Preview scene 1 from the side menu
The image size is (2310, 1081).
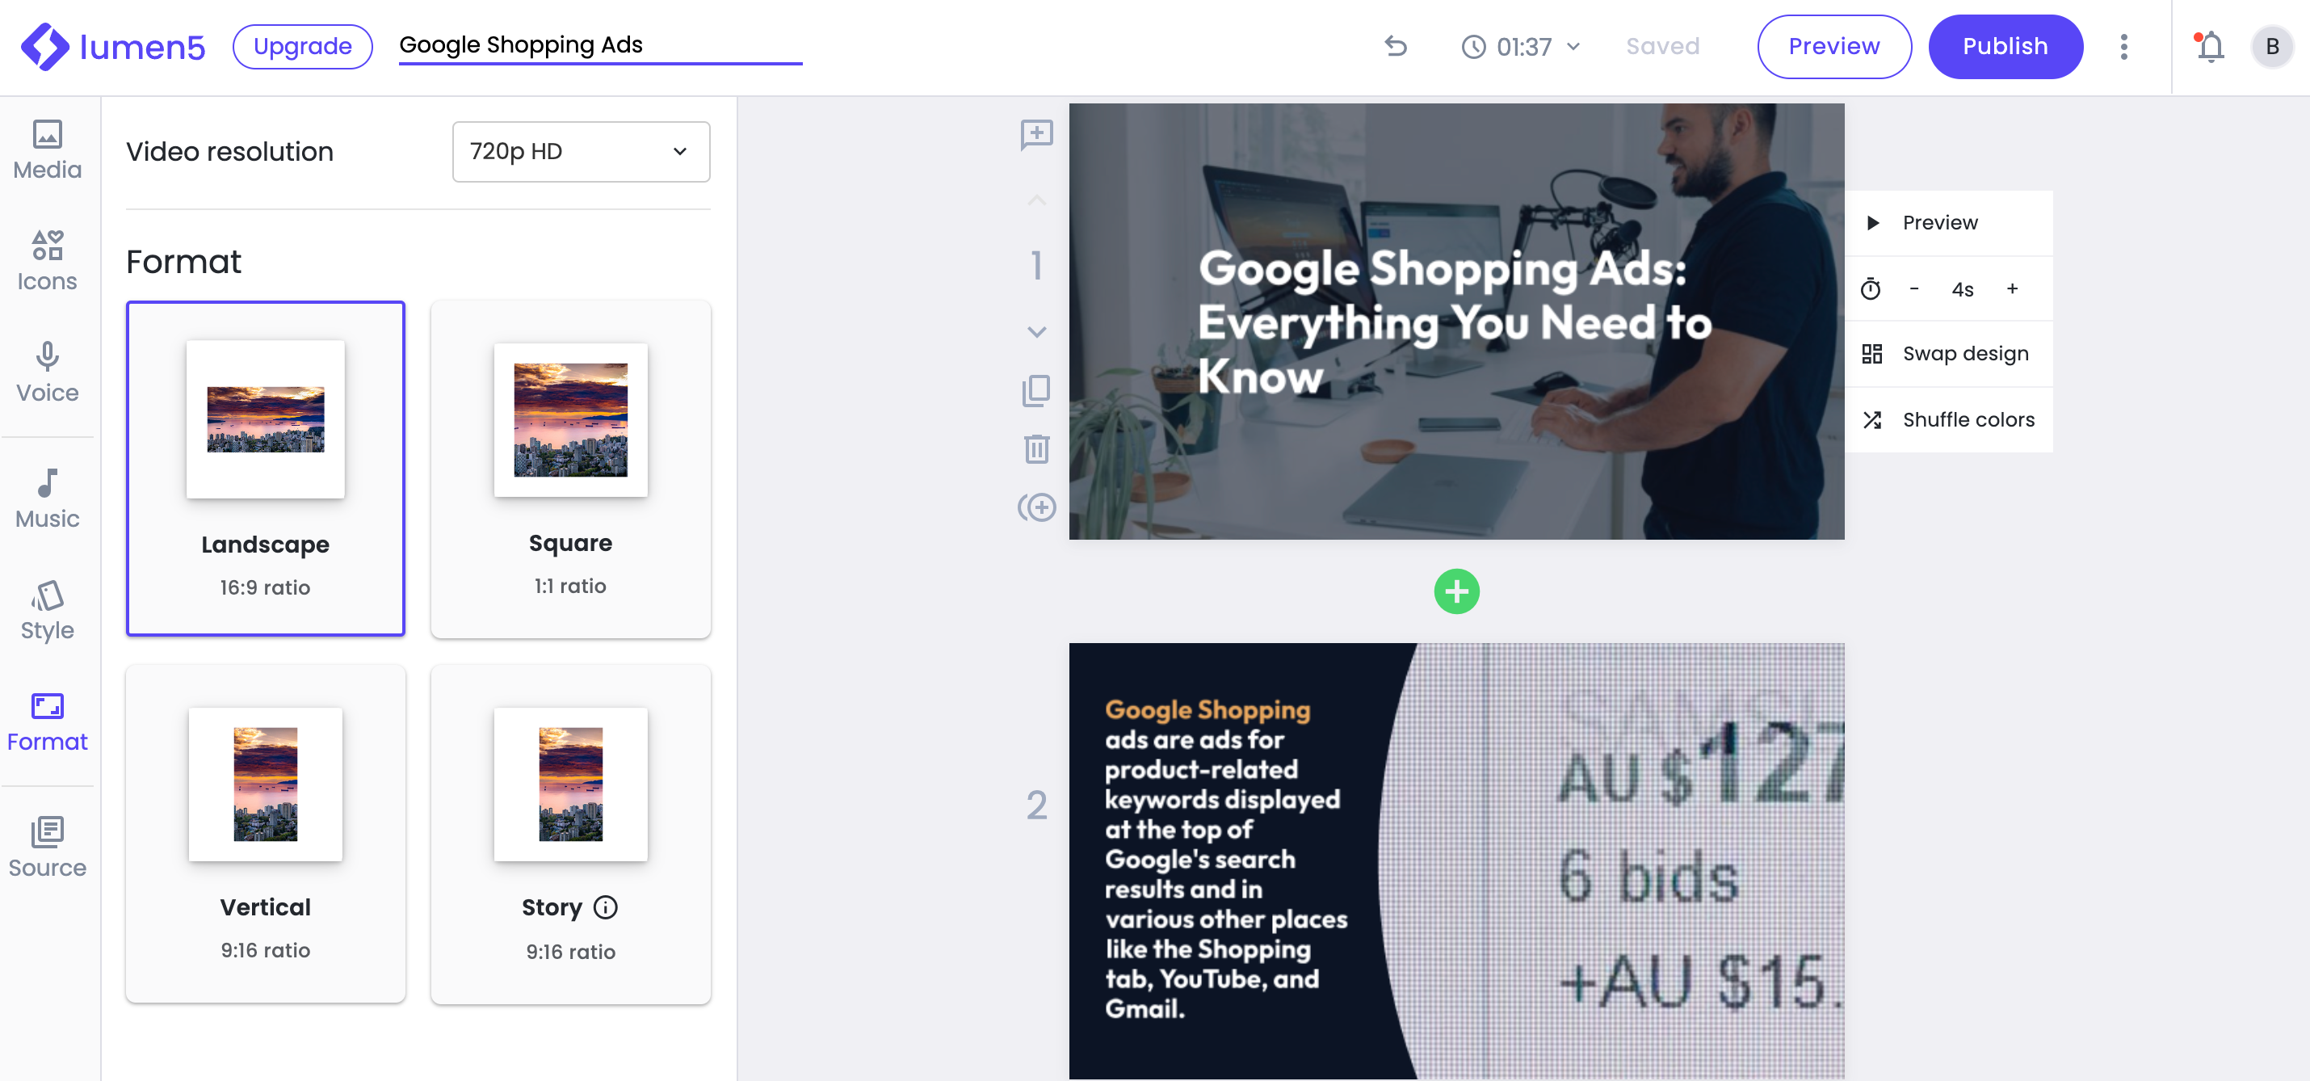click(x=1949, y=222)
